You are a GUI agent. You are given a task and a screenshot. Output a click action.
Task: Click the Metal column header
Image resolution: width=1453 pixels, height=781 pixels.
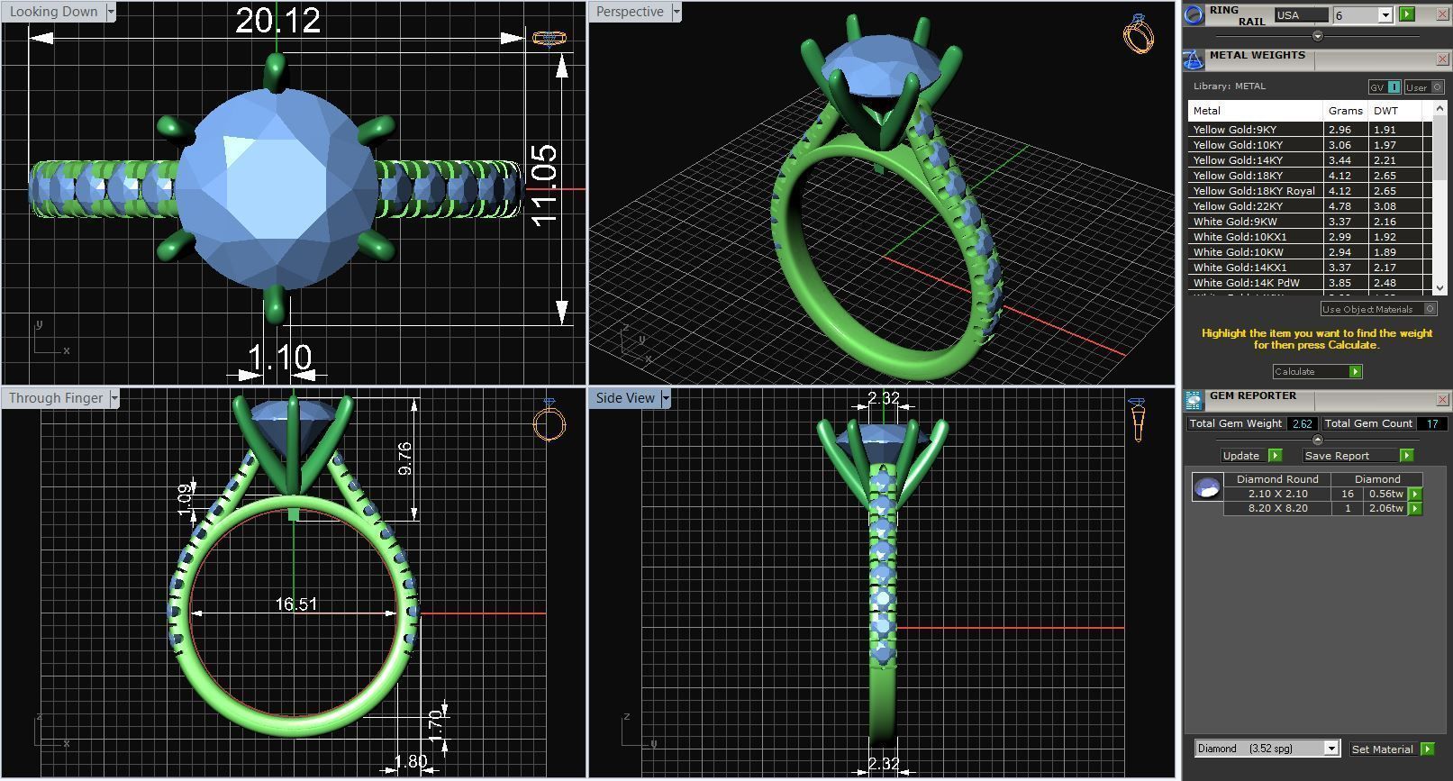click(1256, 111)
